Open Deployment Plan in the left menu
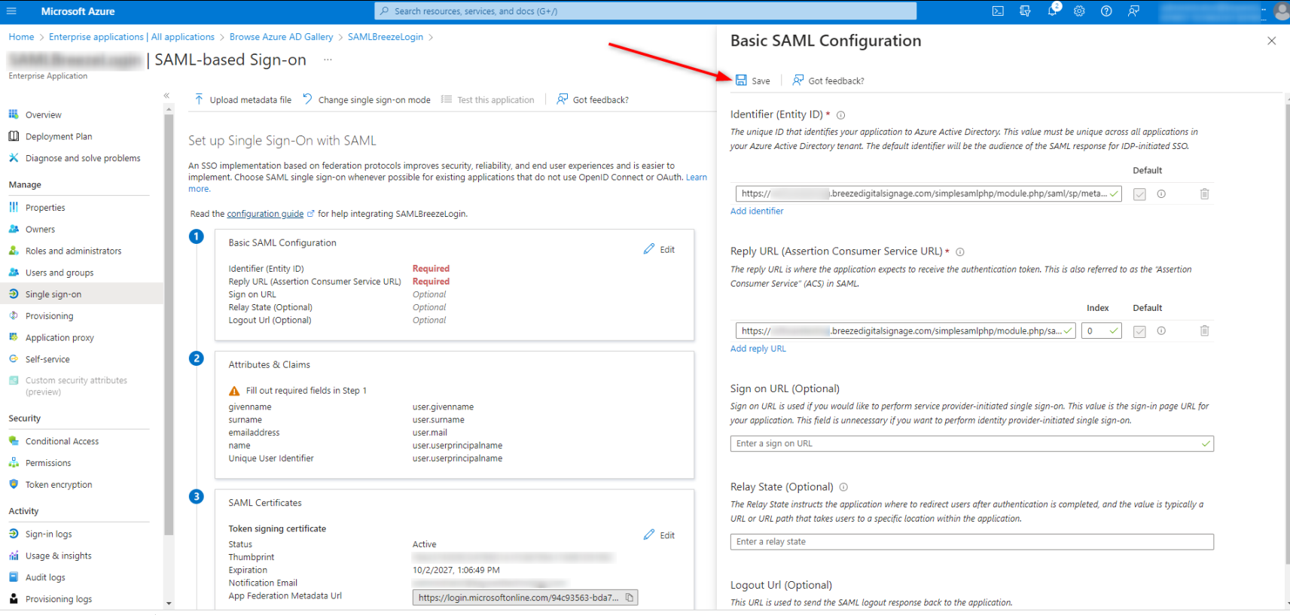This screenshot has width=1290, height=615. click(x=59, y=137)
